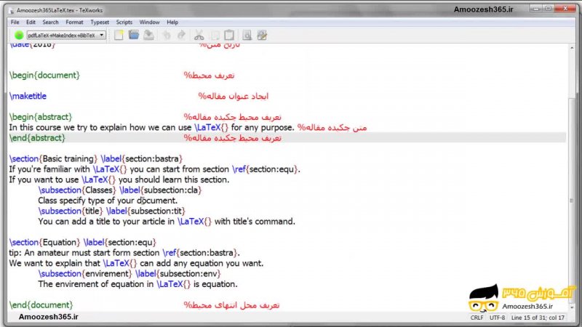Viewport: 582px width, 327px height.
Task: Create a new document with New icon
Action: pos(119,35)
